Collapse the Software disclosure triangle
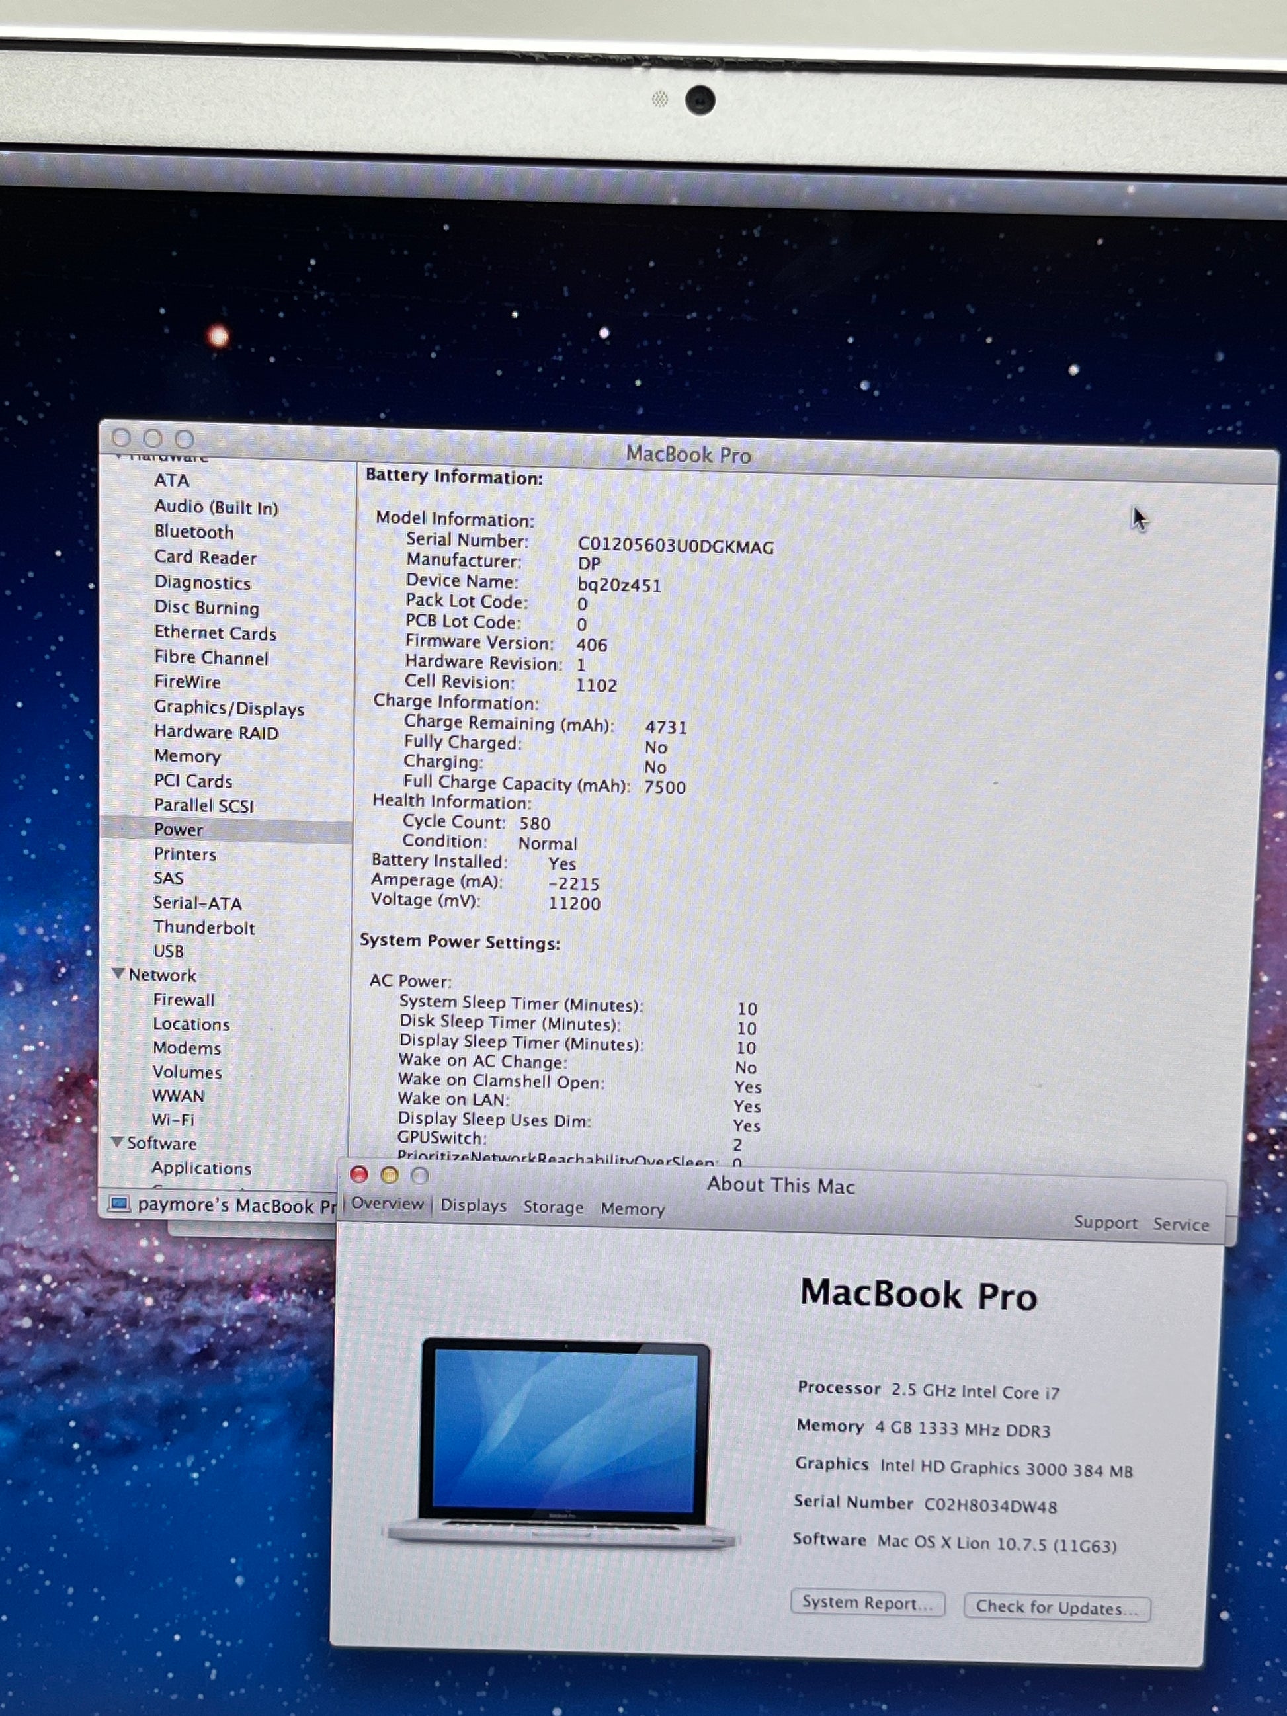The height and width of the screenshot is (1716, 1287). (117, 1142)
